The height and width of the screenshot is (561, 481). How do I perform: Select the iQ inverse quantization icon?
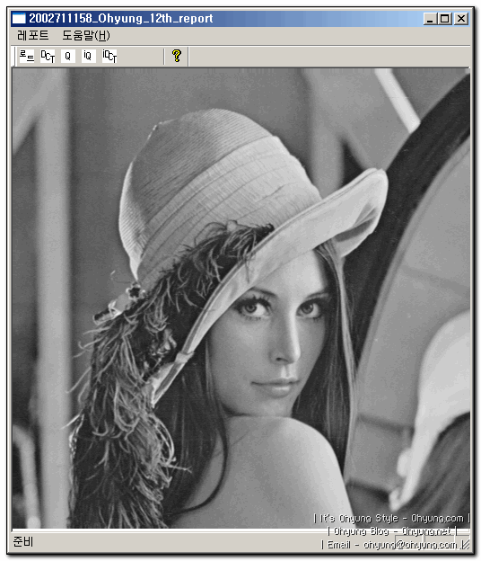click(88, 56)
